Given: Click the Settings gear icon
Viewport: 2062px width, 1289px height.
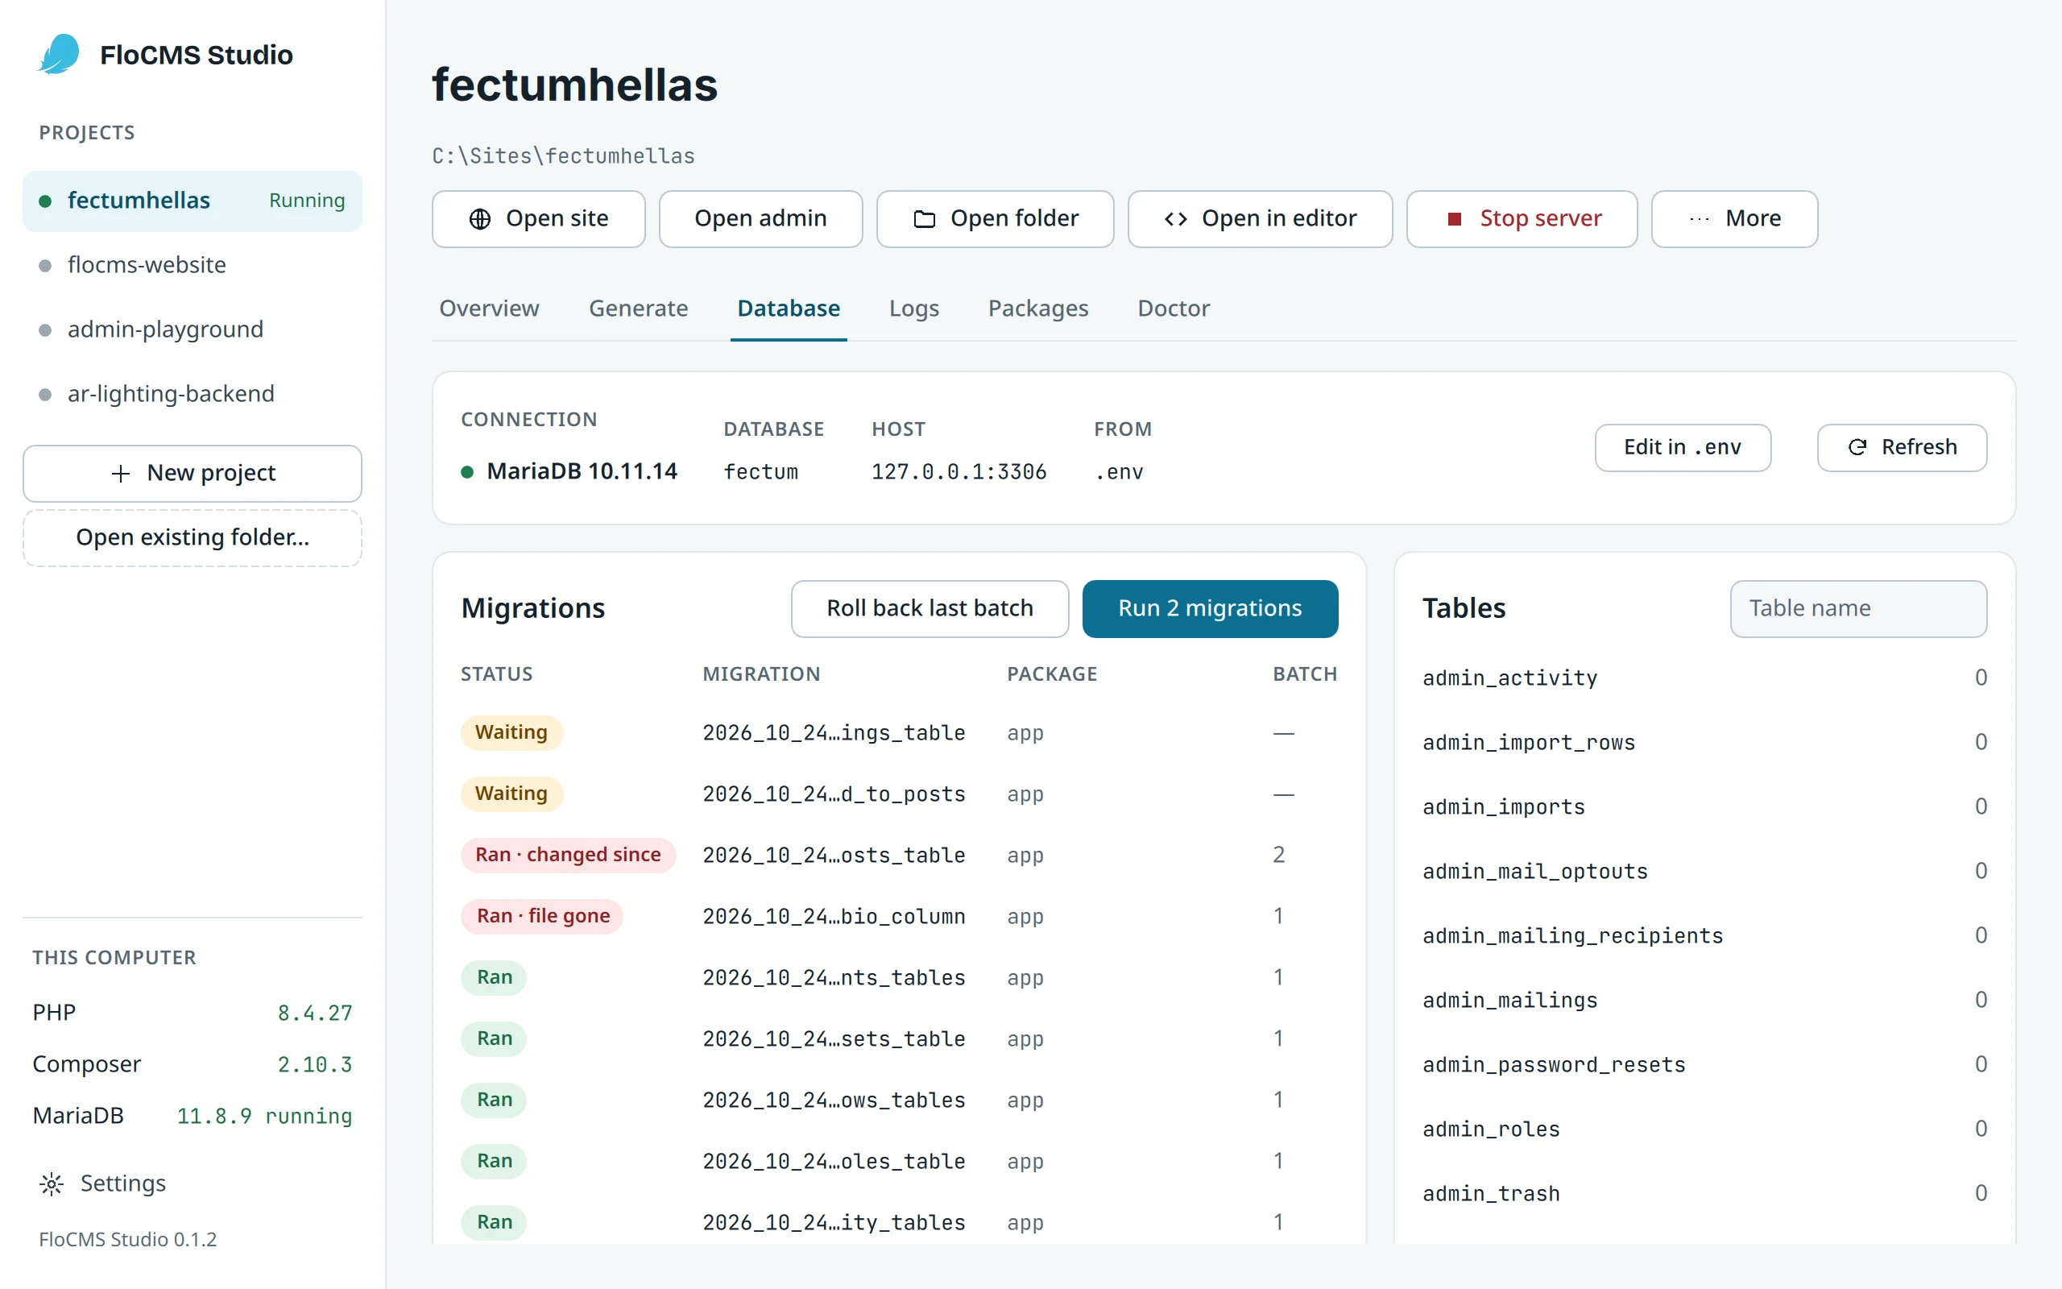Looking at the screenshot, I should coord(52,1183).
